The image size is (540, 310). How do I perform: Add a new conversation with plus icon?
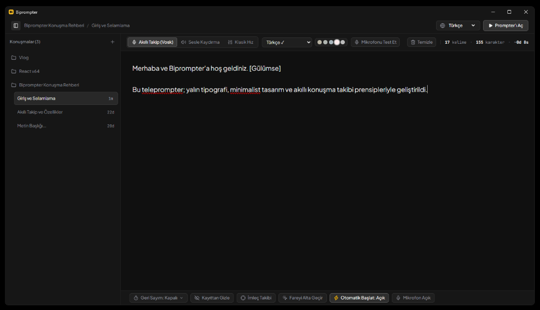click(x=112, y=42)
